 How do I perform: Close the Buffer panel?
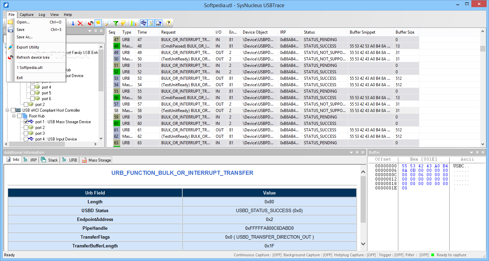click(483, 152)
